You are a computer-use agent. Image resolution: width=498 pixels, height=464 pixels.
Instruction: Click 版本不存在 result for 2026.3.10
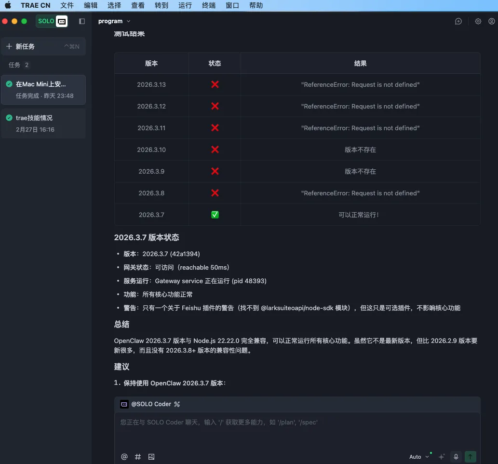click(x=360, y=150)
